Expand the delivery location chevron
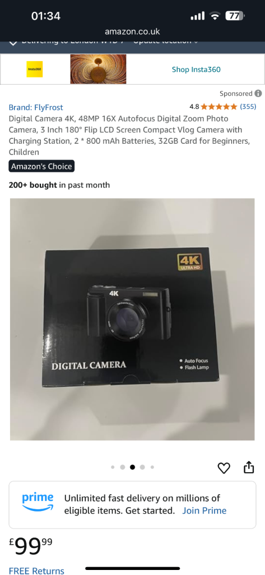Image resolution: width=265 pixels, height=575 pixels. click(x=13, y=43)
